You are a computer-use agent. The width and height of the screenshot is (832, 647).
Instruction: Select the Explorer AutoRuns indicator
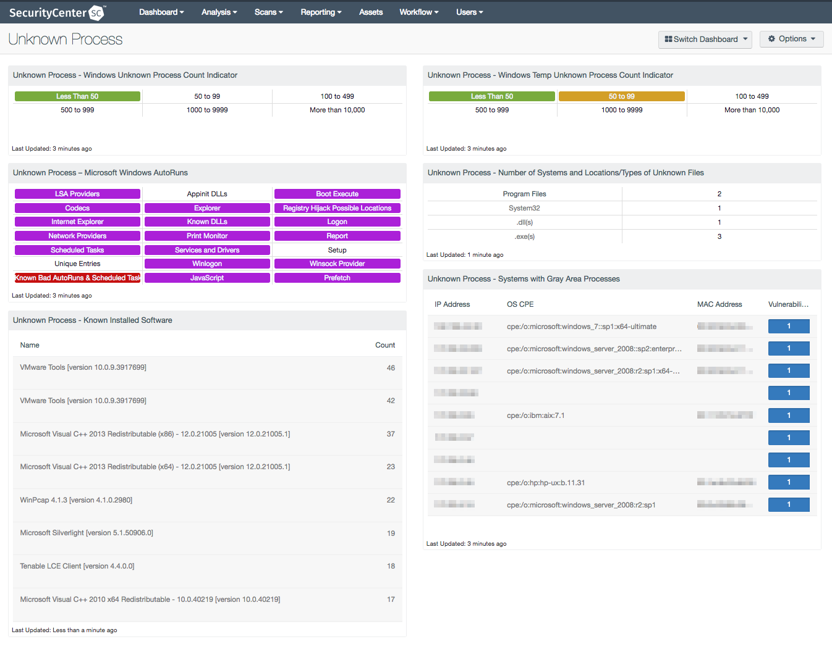tap(207, 208)
